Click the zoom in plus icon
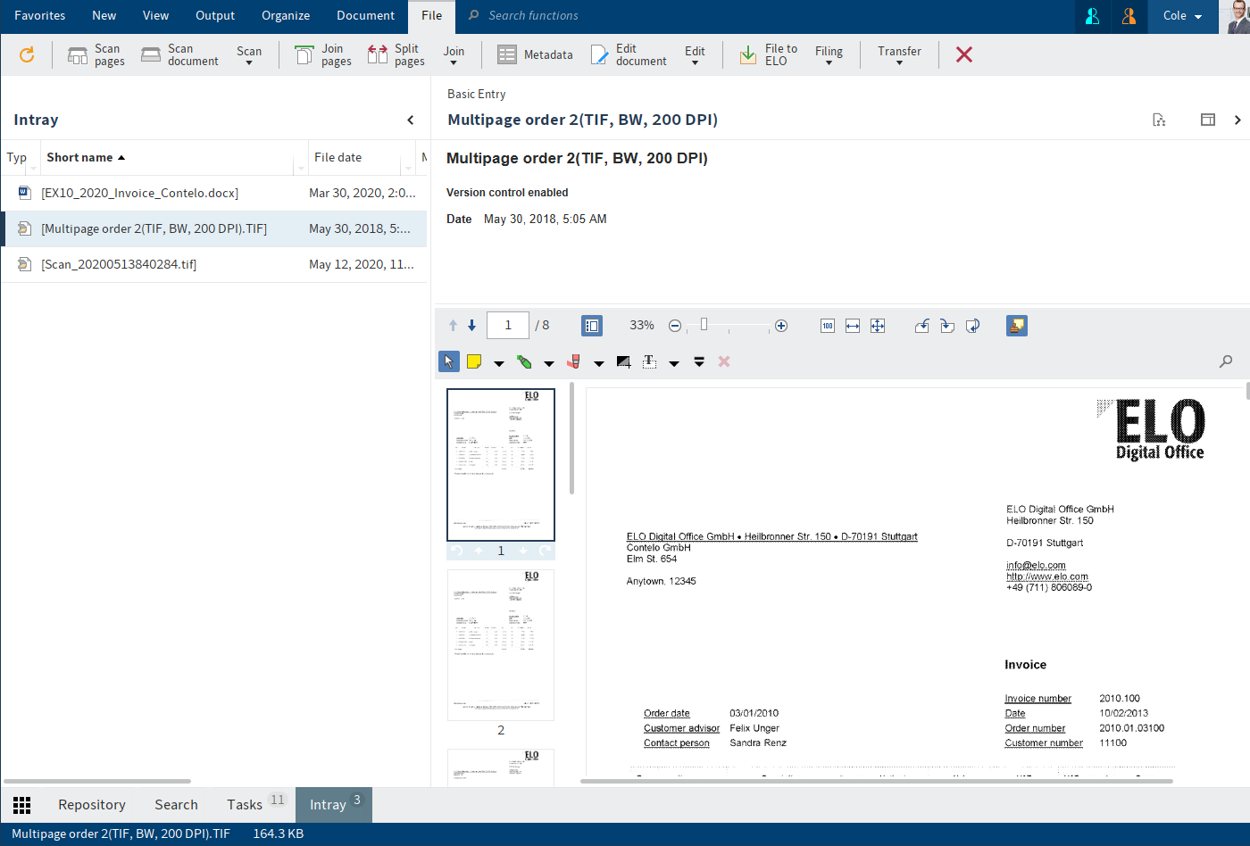1250x846 pixels. pyautogui.click(x=781, y=326)
